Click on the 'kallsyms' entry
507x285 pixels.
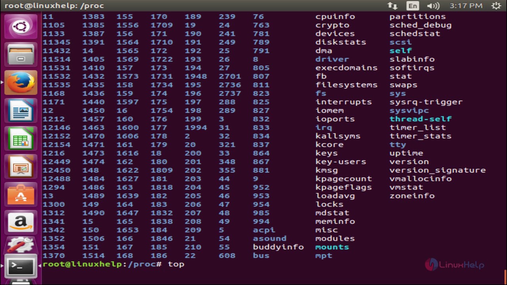point(338,136)
